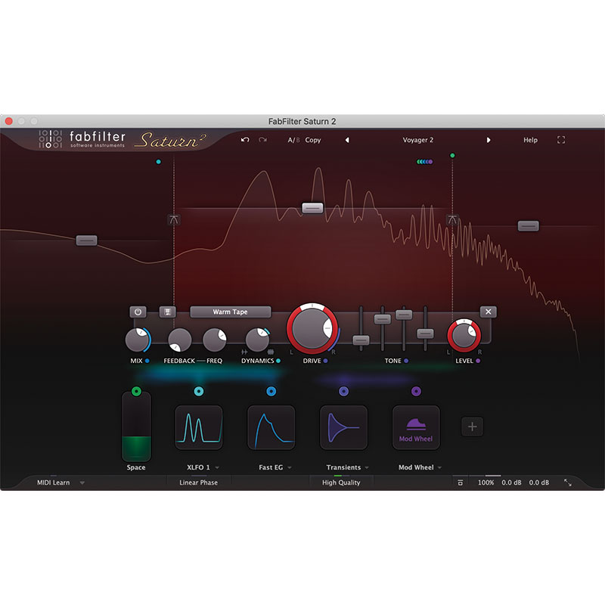The image size is (605, 605).
Task: Click the resize interface arrows icon
Action: pyautogui.click(x=568, y=482)
